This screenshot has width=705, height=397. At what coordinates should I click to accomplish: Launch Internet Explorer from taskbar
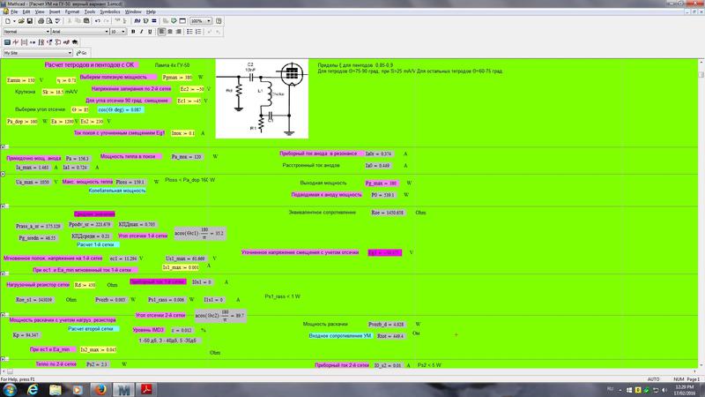click(33, 390)
